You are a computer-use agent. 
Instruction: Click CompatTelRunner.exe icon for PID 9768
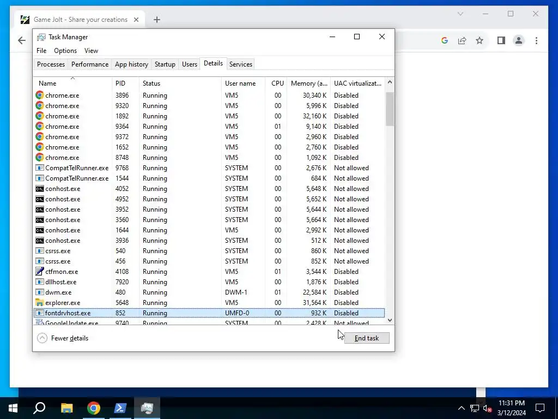40,168
